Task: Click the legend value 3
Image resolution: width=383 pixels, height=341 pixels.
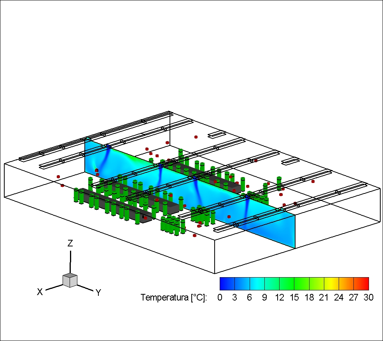Action: [234, 297]
